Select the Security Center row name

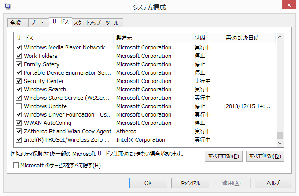44,81
